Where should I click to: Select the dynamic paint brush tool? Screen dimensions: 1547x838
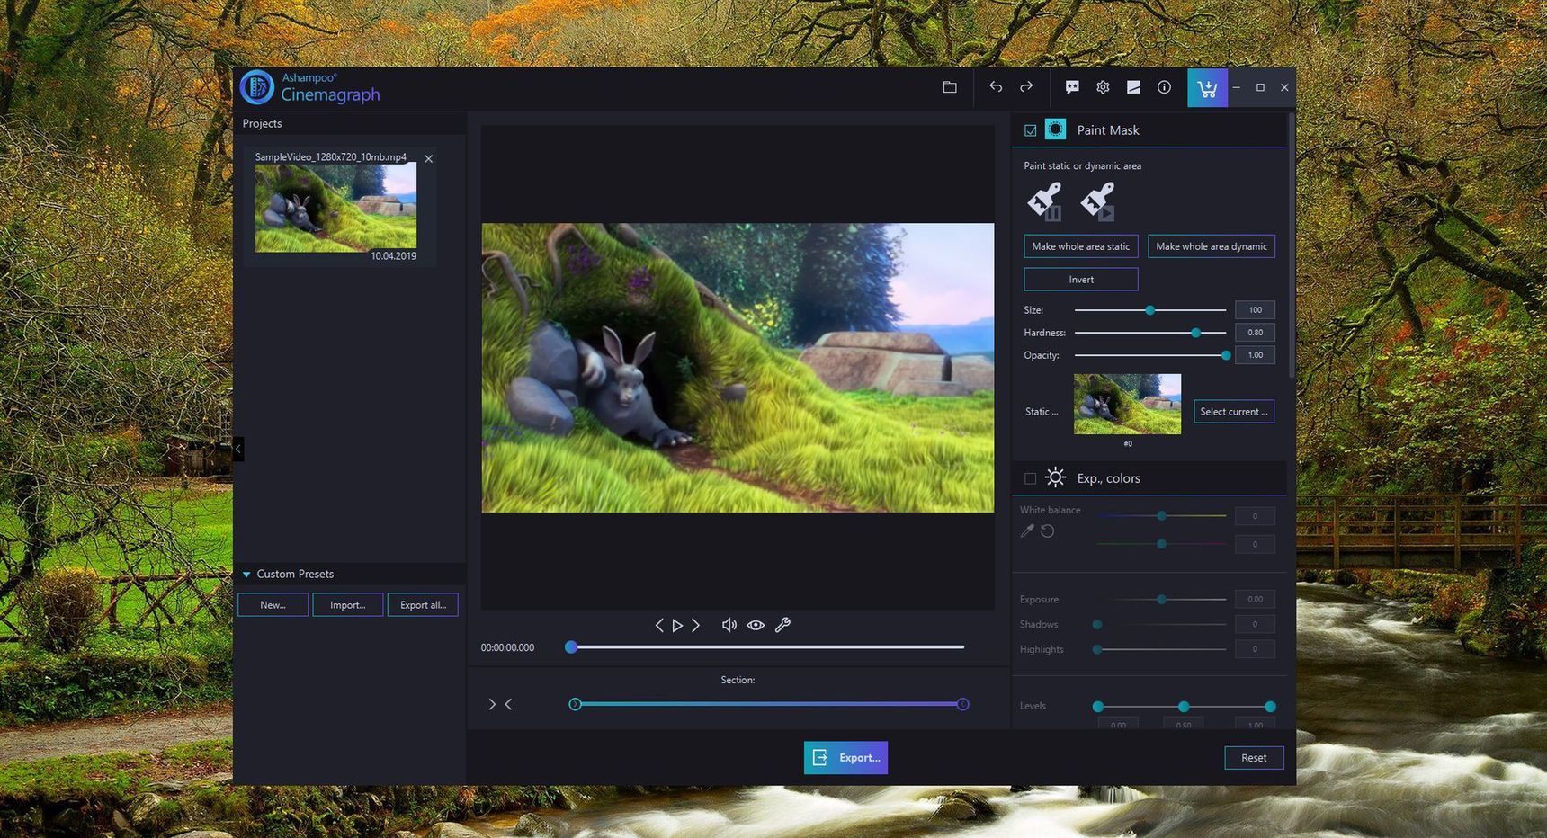tap(1097, 201)
